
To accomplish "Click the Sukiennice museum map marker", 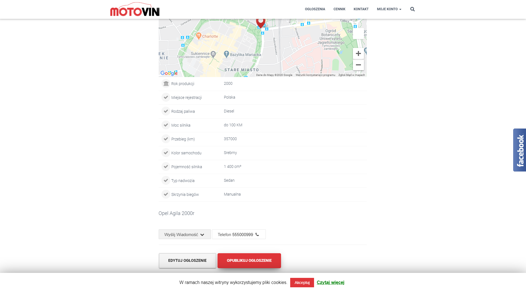I will coord(213,54).
